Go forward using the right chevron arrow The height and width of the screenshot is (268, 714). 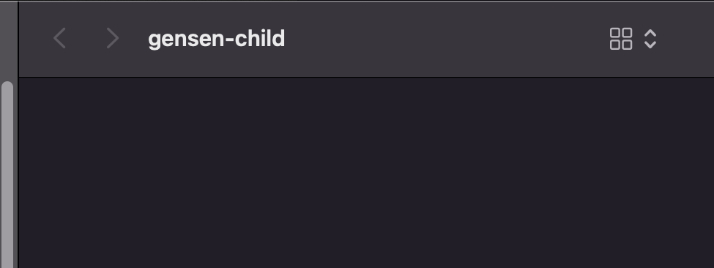(x=113, y=38)
